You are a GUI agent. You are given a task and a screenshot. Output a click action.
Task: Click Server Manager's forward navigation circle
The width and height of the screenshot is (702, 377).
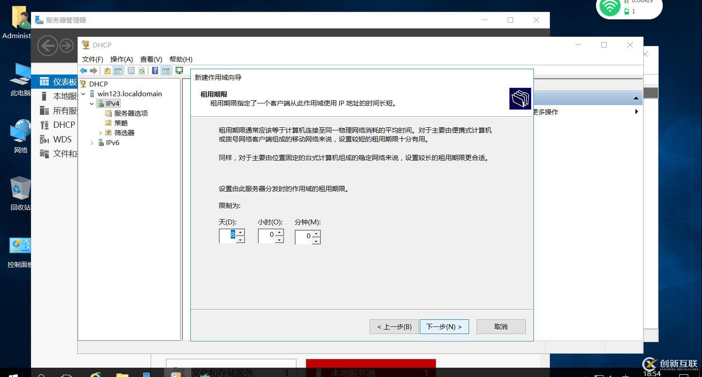click(67, 46)
